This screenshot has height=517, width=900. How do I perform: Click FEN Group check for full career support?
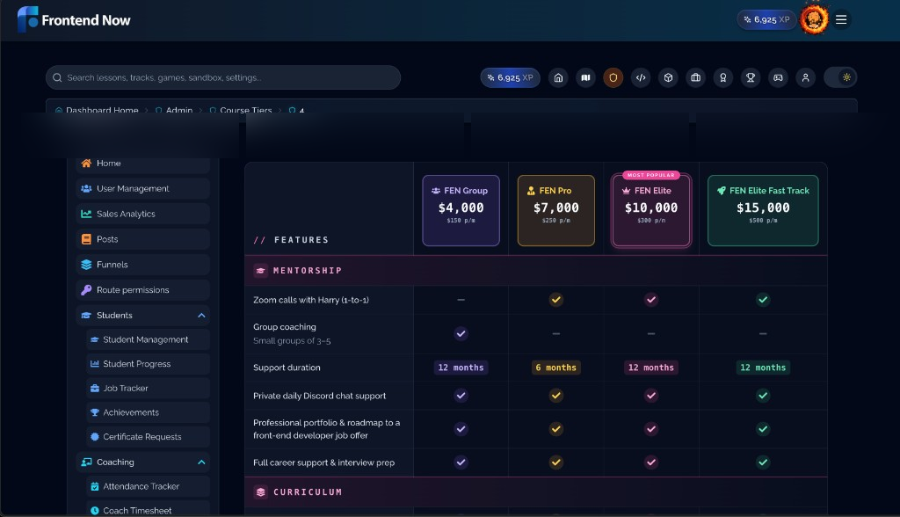click(461, 462)
